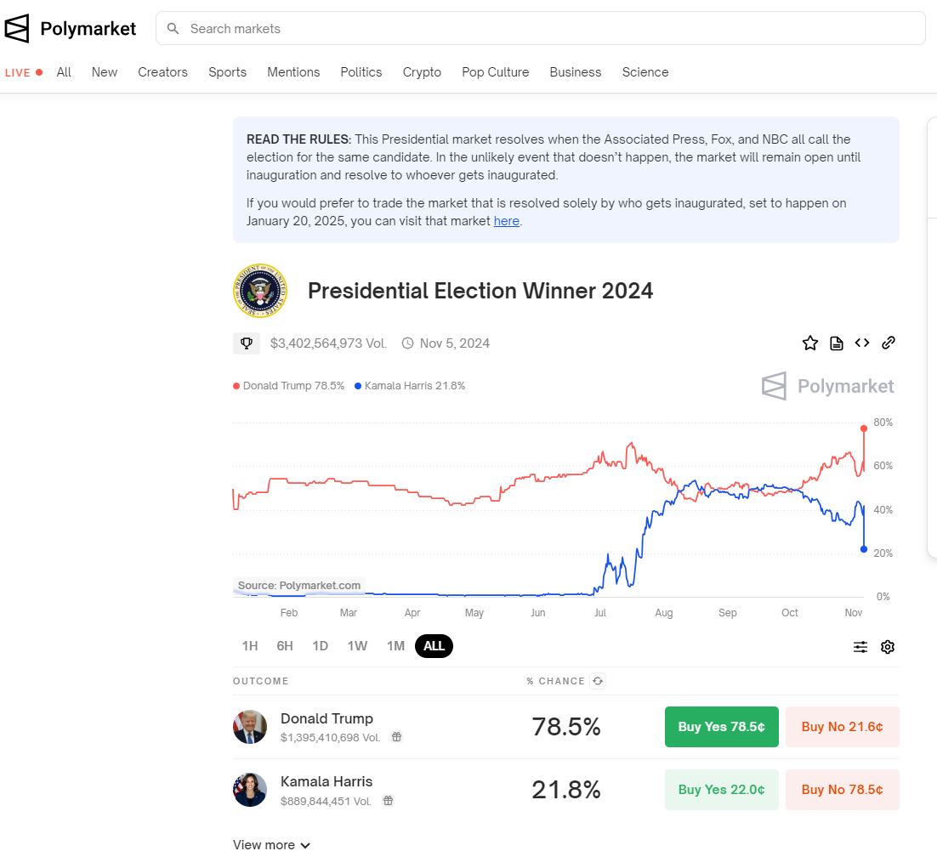Copy market link with the chain icon
The width and height of the screenshot is (937, 851).
point(889,343)
